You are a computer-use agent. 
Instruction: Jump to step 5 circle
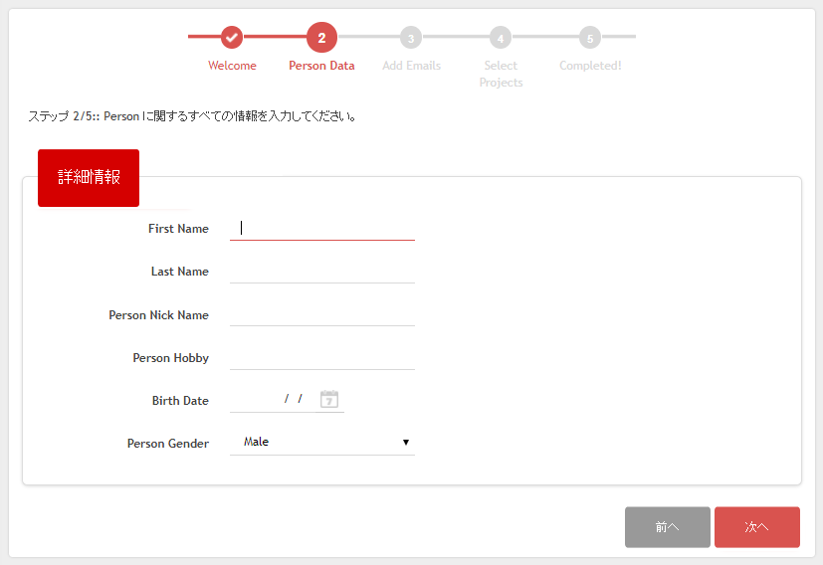pos(590,38)
